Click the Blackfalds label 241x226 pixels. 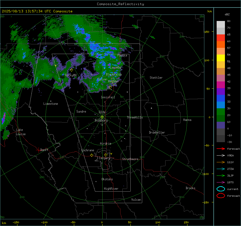[x=114, y=74]
